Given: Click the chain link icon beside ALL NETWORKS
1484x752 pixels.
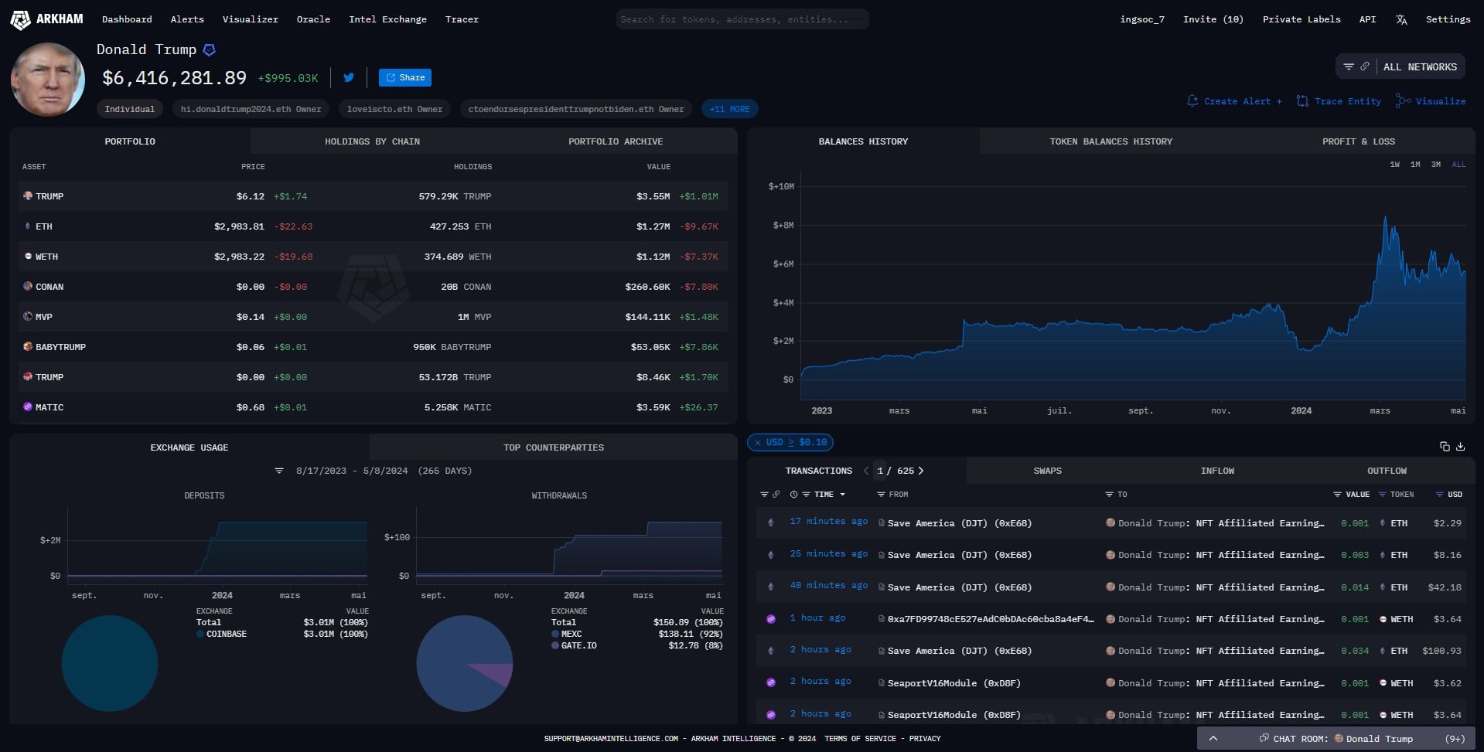Looking at the screenshot, I should pyautogui.click(x=1365, y=66).
